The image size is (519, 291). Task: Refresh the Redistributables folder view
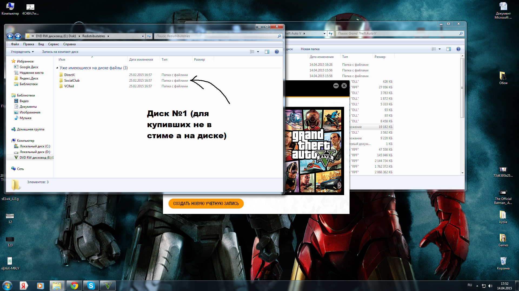pyautogui.click(x=149, y=36)
